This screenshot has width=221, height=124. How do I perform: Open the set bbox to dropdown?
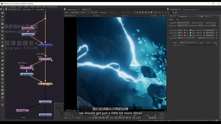pyautogui.click(x=183, y=25)
